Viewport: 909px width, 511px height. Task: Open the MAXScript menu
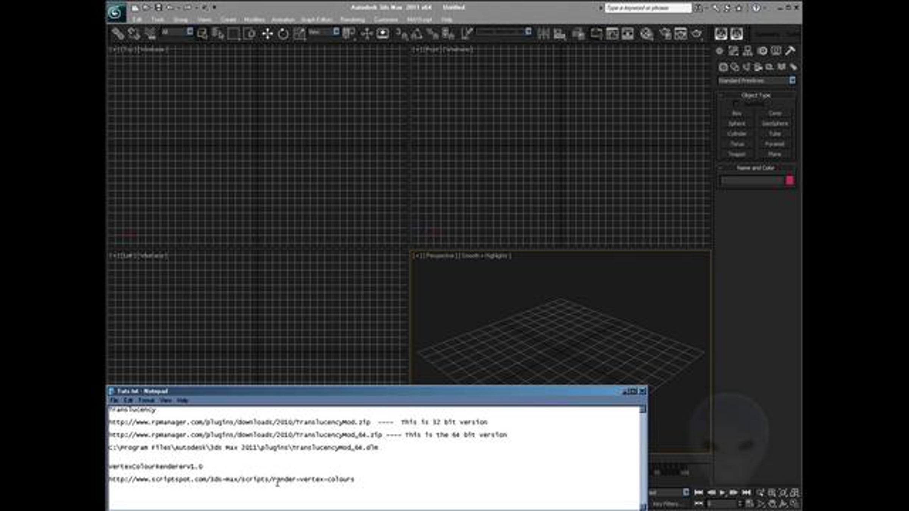coord(419,20)
